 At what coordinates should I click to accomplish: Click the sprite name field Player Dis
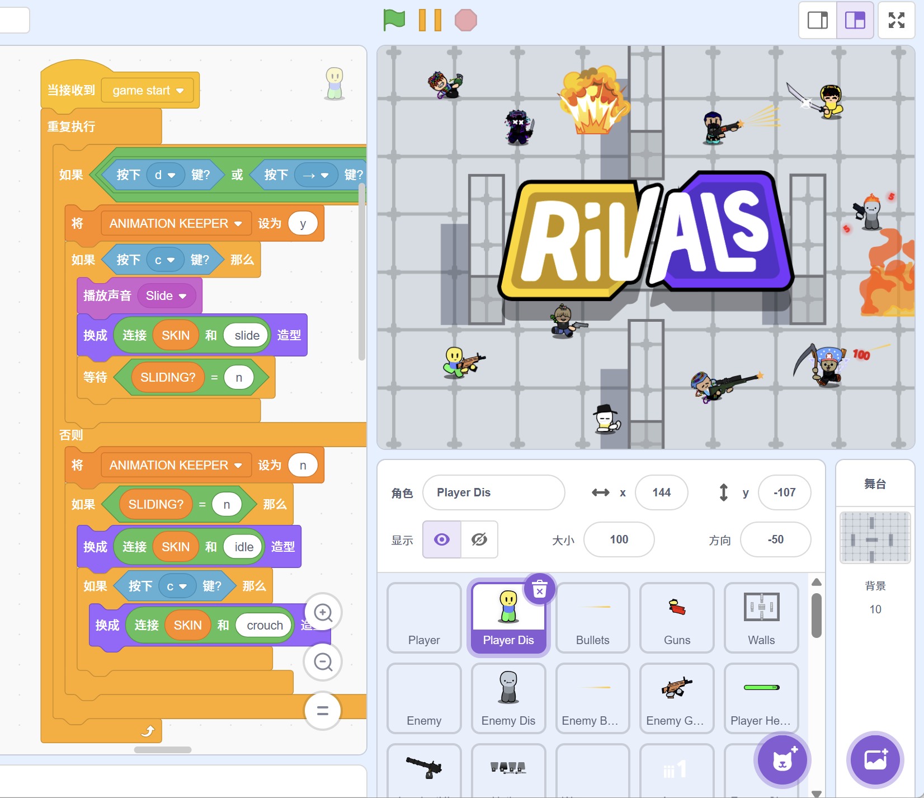493,492
